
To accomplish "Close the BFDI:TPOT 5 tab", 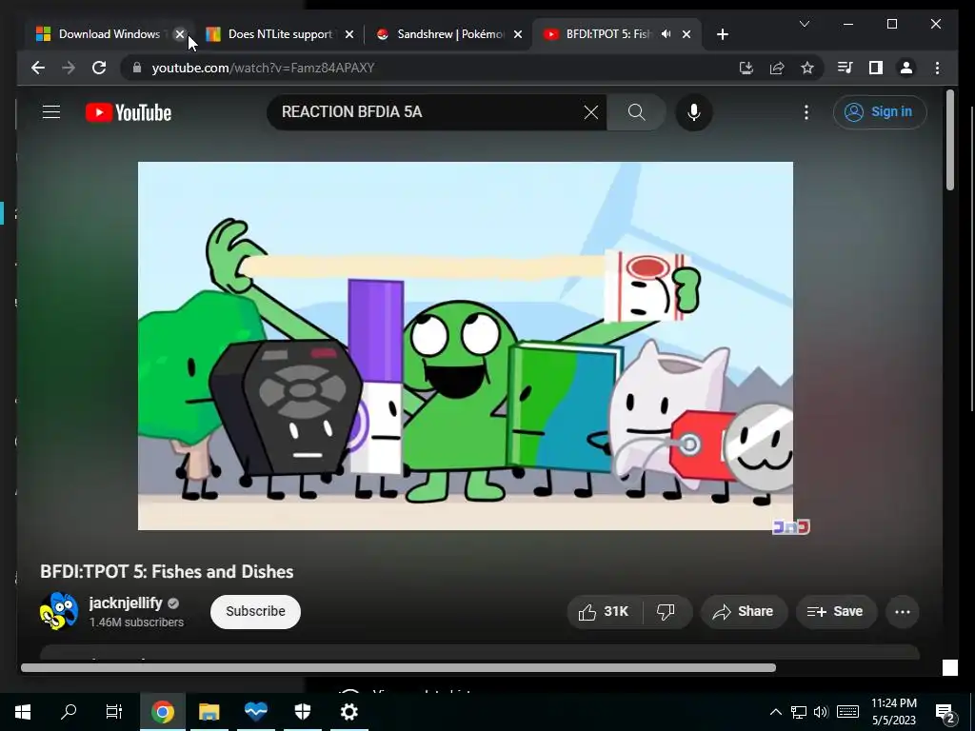I will coord(686,34).
